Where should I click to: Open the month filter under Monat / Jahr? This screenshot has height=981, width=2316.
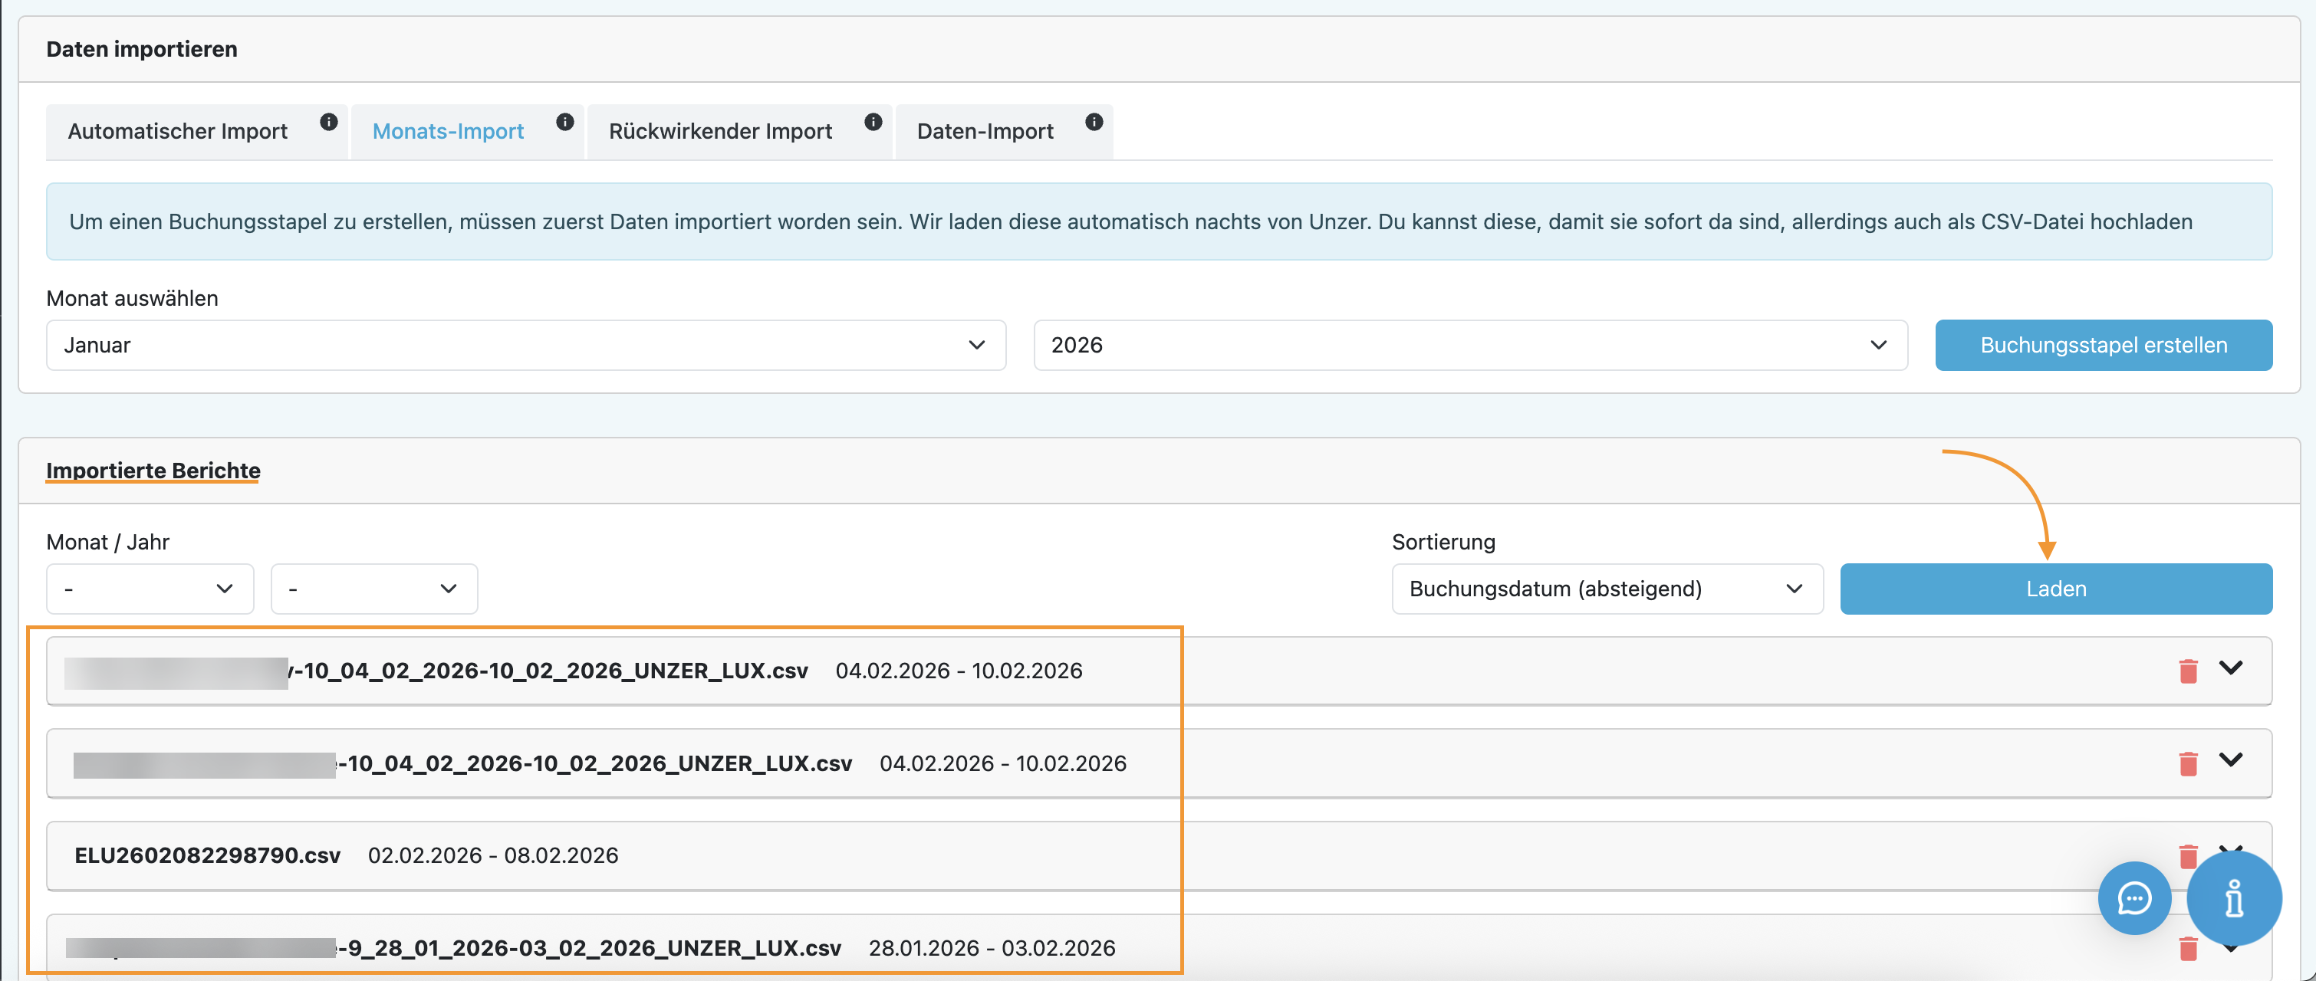[150, 589]
